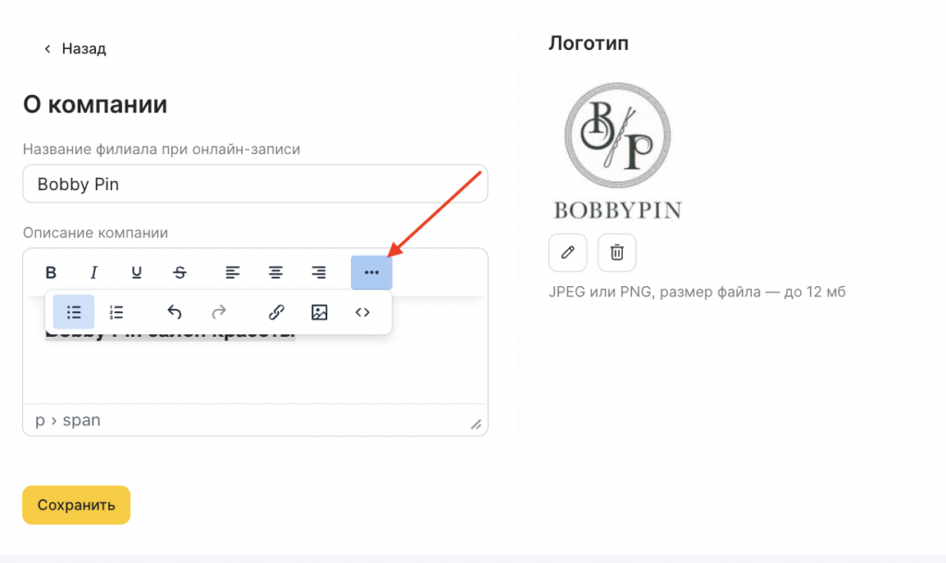Align text to the left

tap(233, 272)
